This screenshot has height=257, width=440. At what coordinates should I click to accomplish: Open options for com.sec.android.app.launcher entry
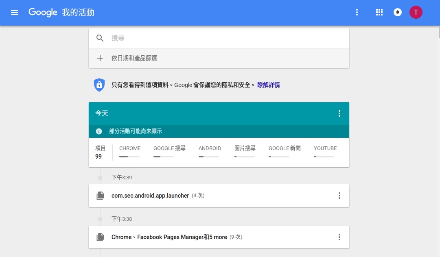(339, 196)
